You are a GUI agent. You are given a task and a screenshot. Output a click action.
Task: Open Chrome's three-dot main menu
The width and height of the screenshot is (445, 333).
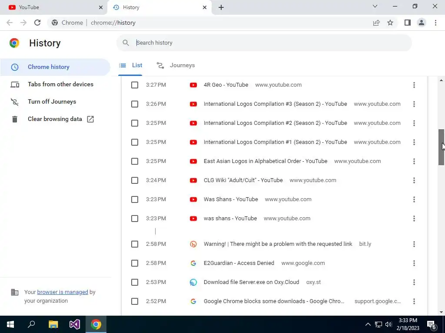click(435, 23)
